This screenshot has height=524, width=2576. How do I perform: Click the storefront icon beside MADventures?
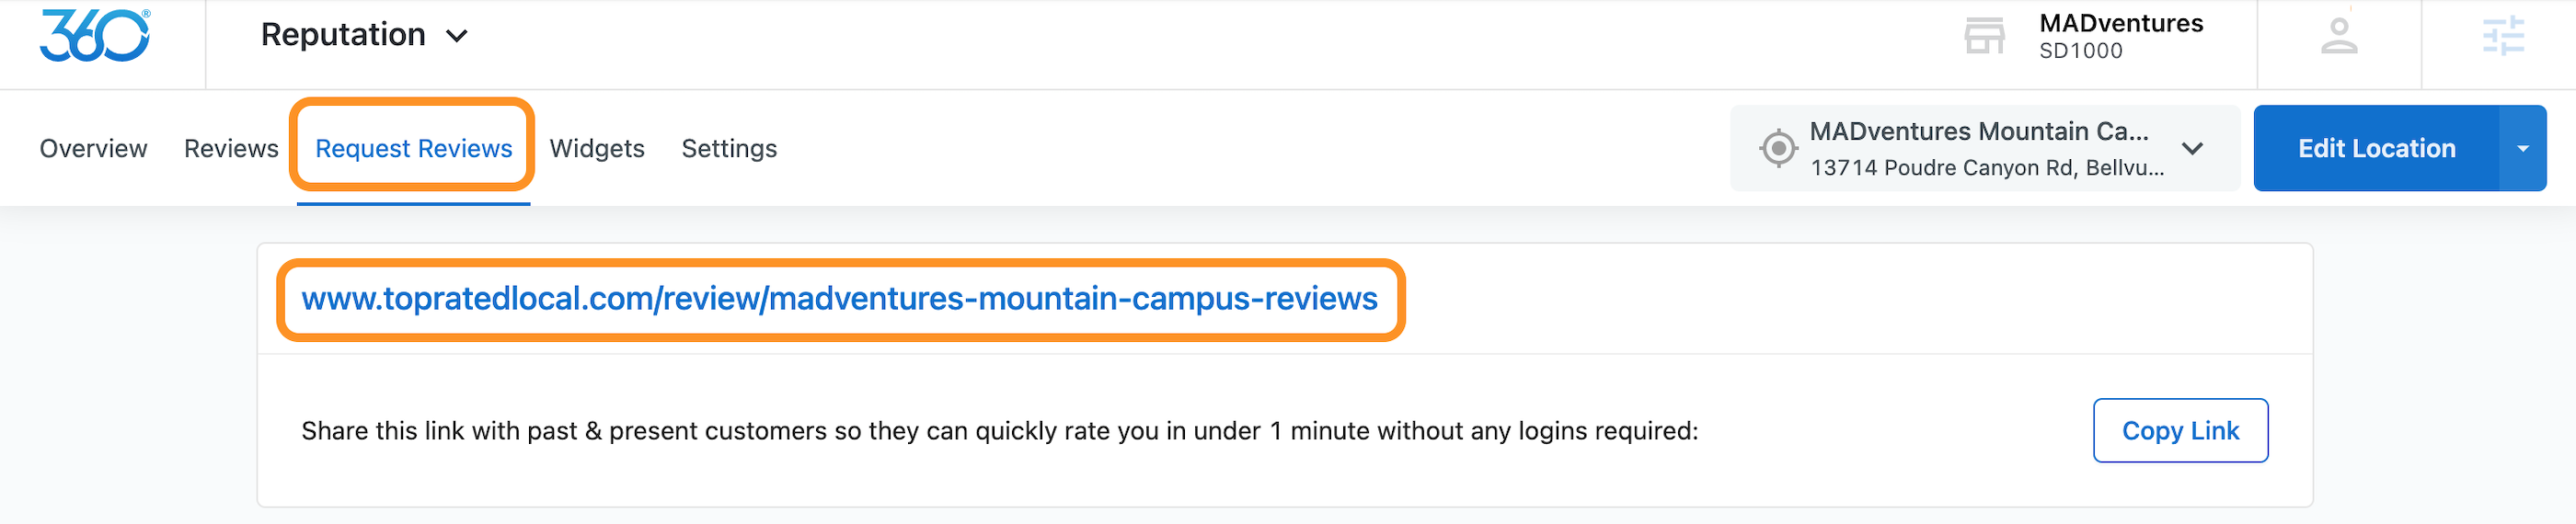pos(1984,36)
